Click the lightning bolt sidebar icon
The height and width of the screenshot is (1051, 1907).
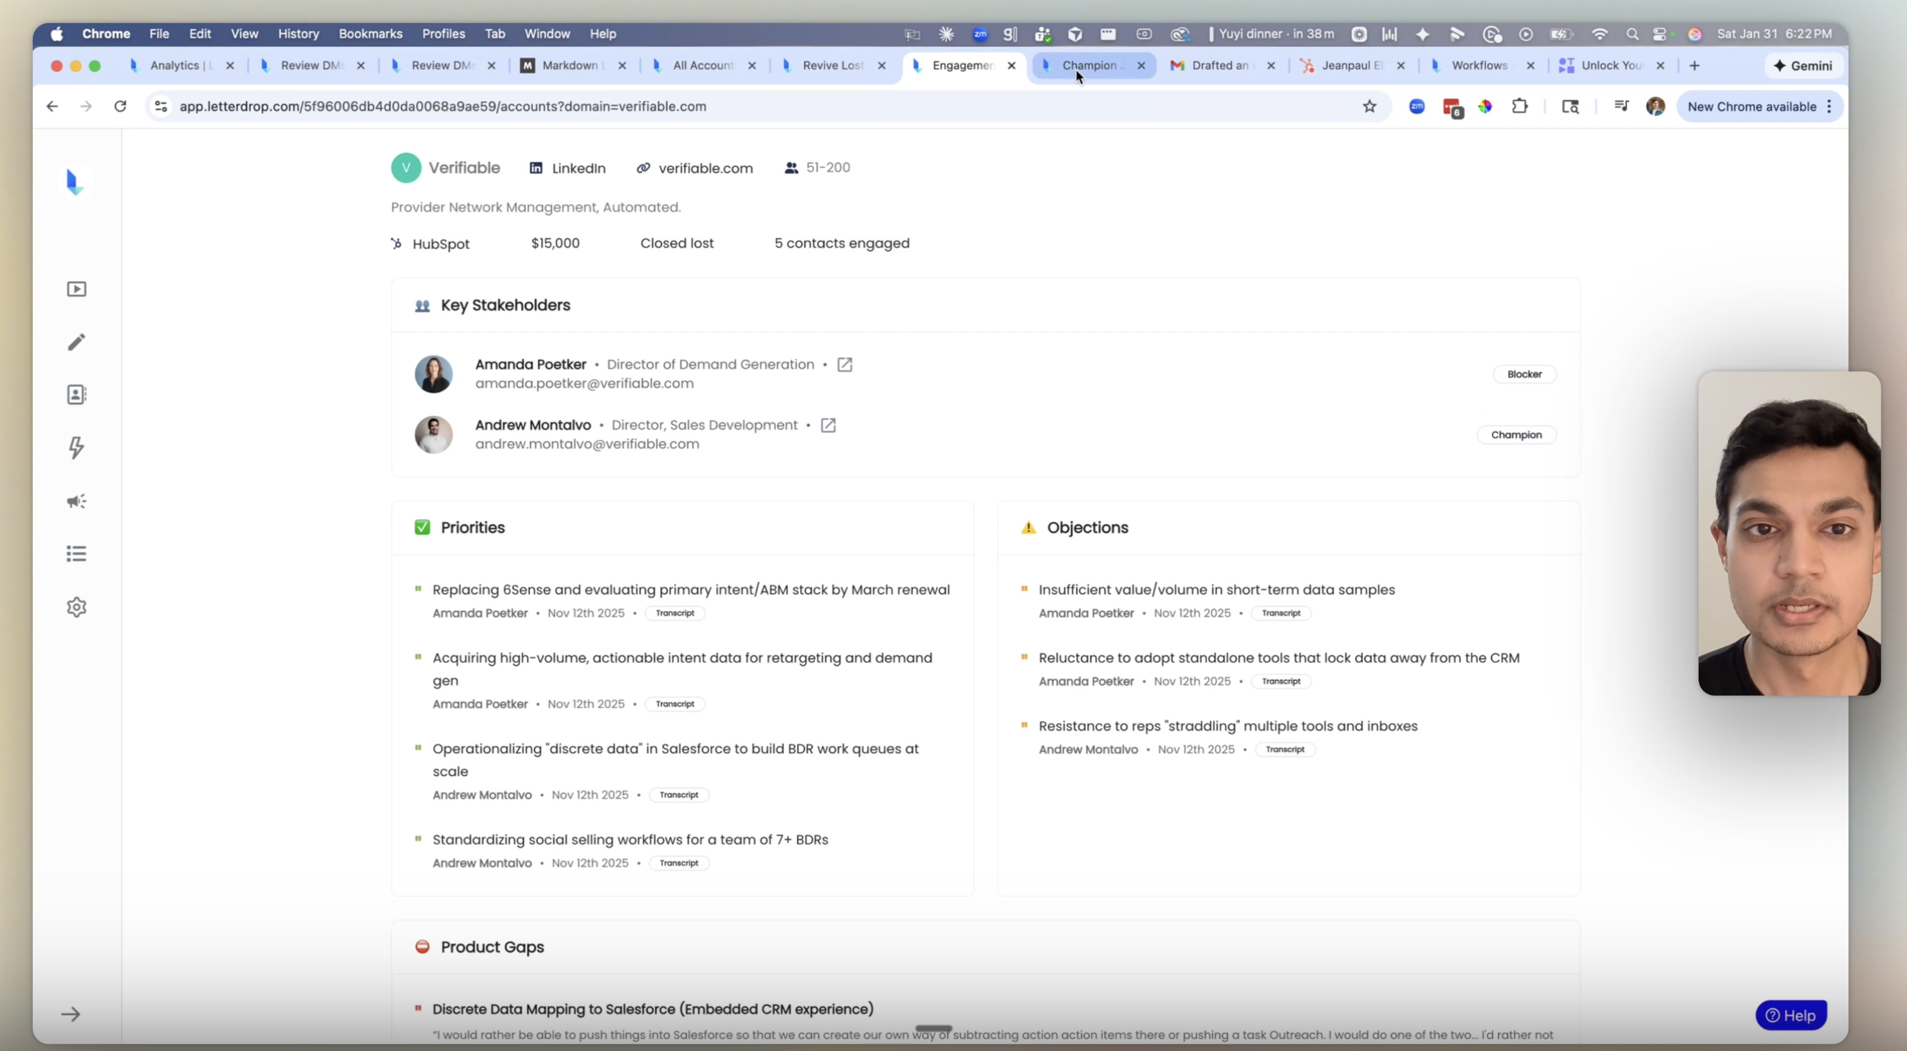(x=77, y=448)
